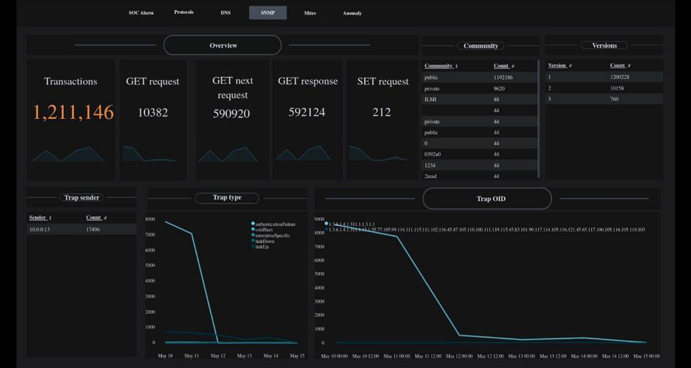The height and width of the screenshot is (368, 691).
Task: Sort Versions table by Count header
Action: [619, 65]
